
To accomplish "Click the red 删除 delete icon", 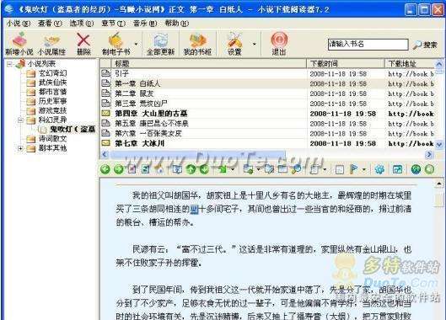I will tap(83, 43).
